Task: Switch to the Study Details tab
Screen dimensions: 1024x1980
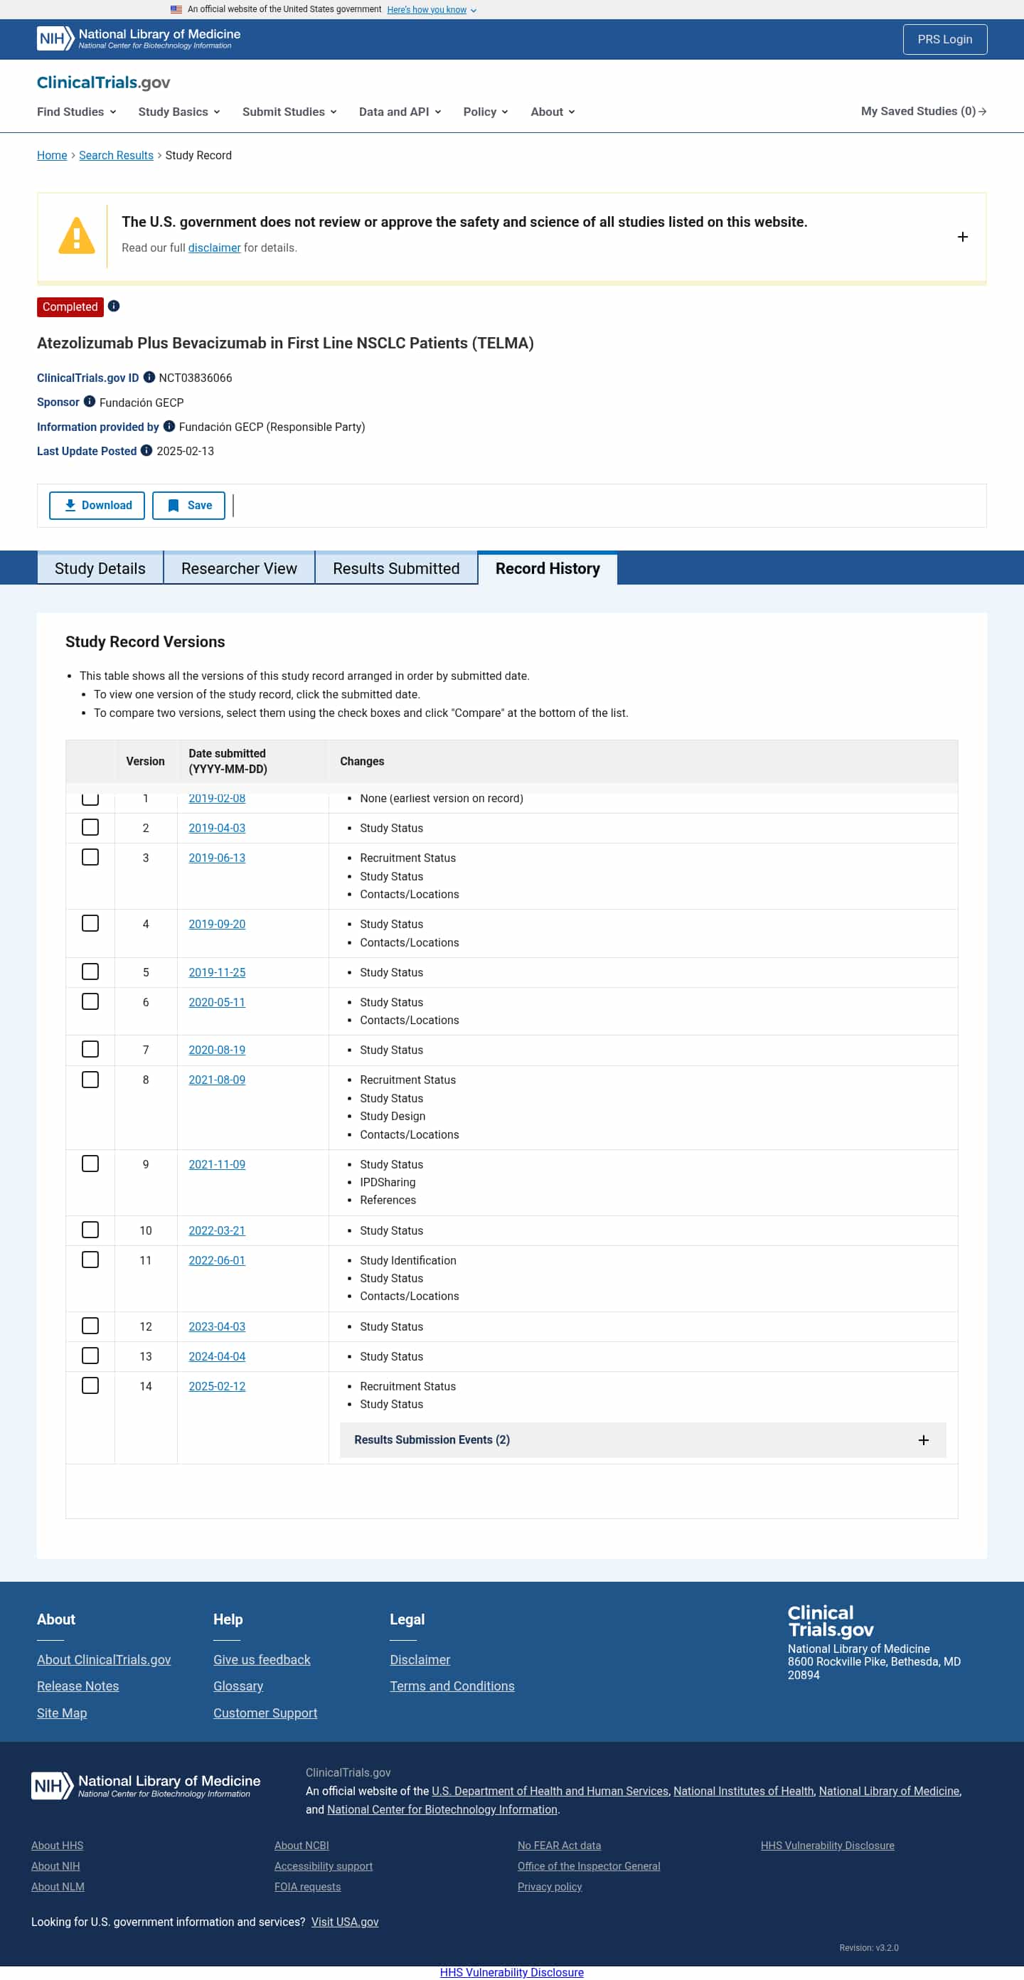Action: 100,568
